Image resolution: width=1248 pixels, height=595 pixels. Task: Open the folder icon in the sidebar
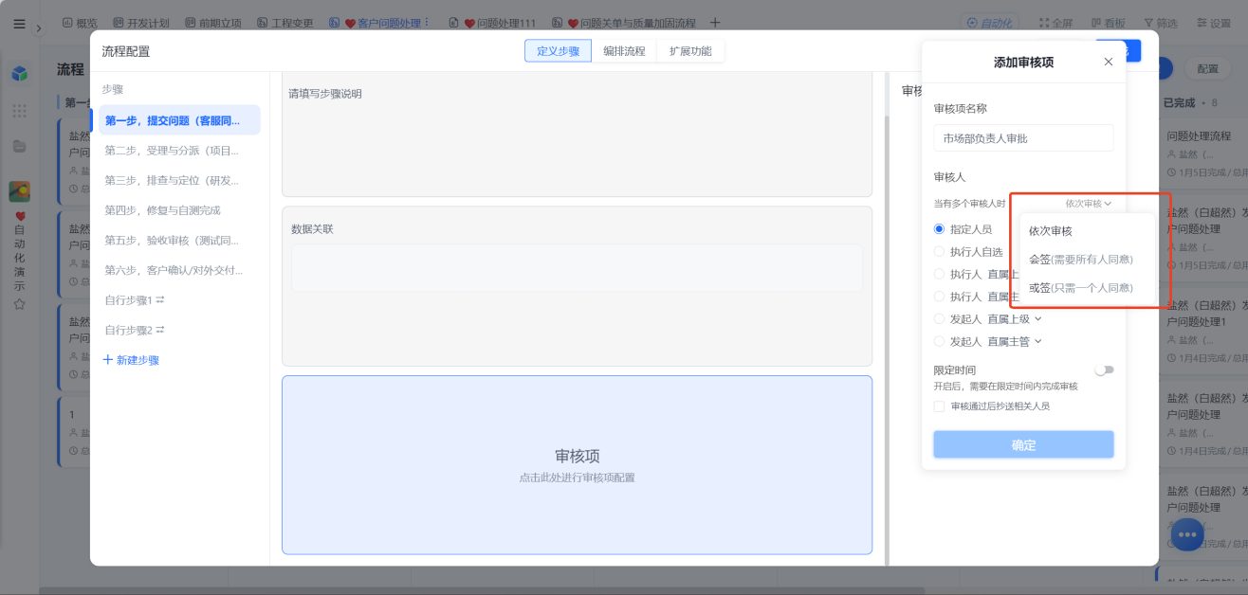click(19, 146)
